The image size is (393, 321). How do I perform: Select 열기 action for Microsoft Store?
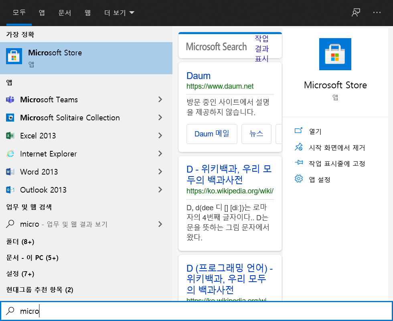[315, 131]
